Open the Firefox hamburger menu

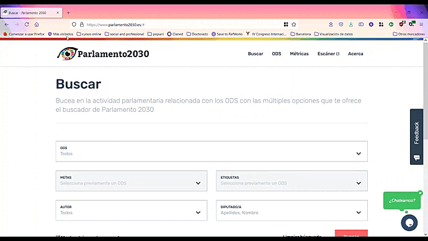421,24
